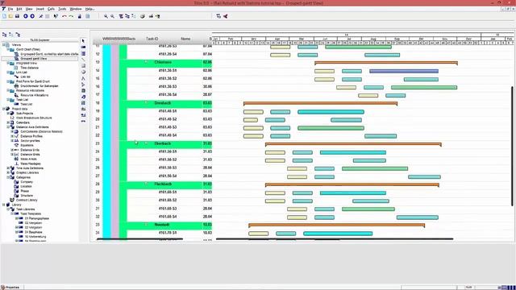516x290 pixels.
Task: Click the vertical scrollbar of the Gantt chart
Action: [512, 147]
